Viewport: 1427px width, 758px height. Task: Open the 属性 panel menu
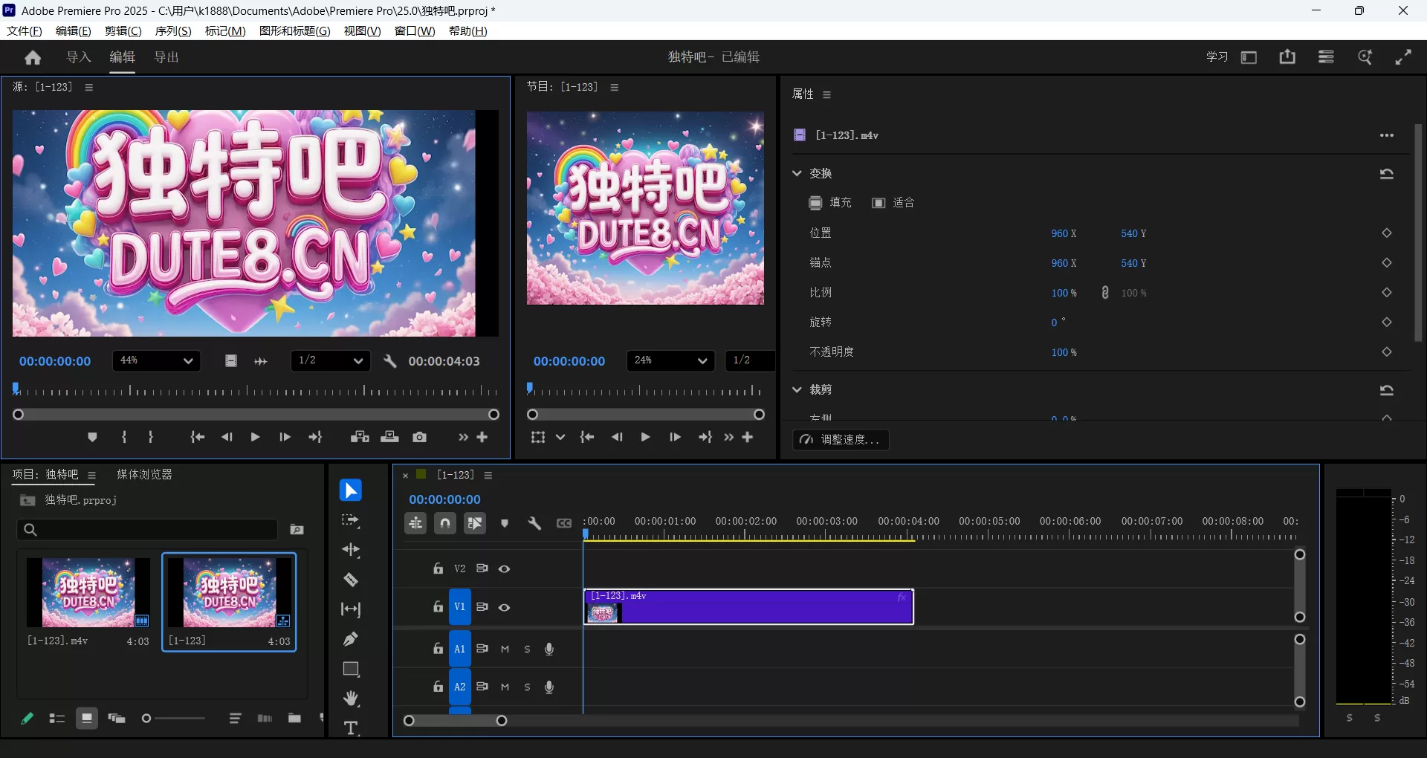pyautogui.click(x=826, y=94)
